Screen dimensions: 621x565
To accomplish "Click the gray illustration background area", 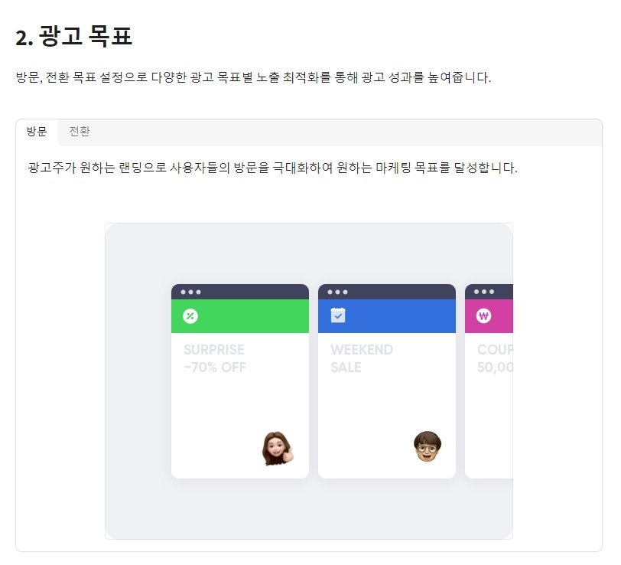I will (x=138, y=383).
